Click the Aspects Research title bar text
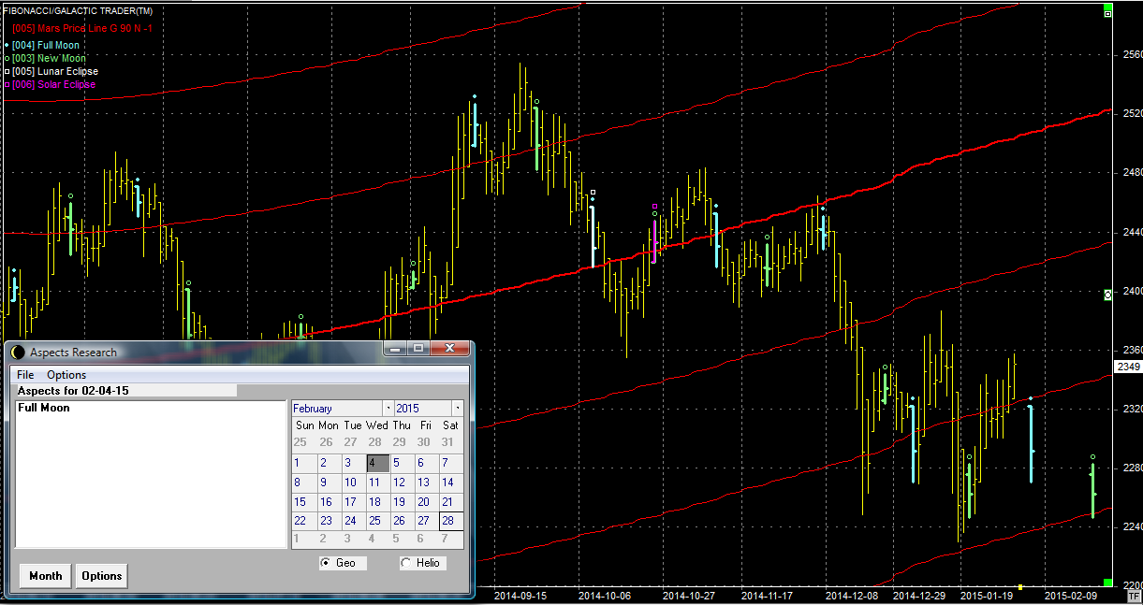1143x605 pixels. tap(74, 353)
